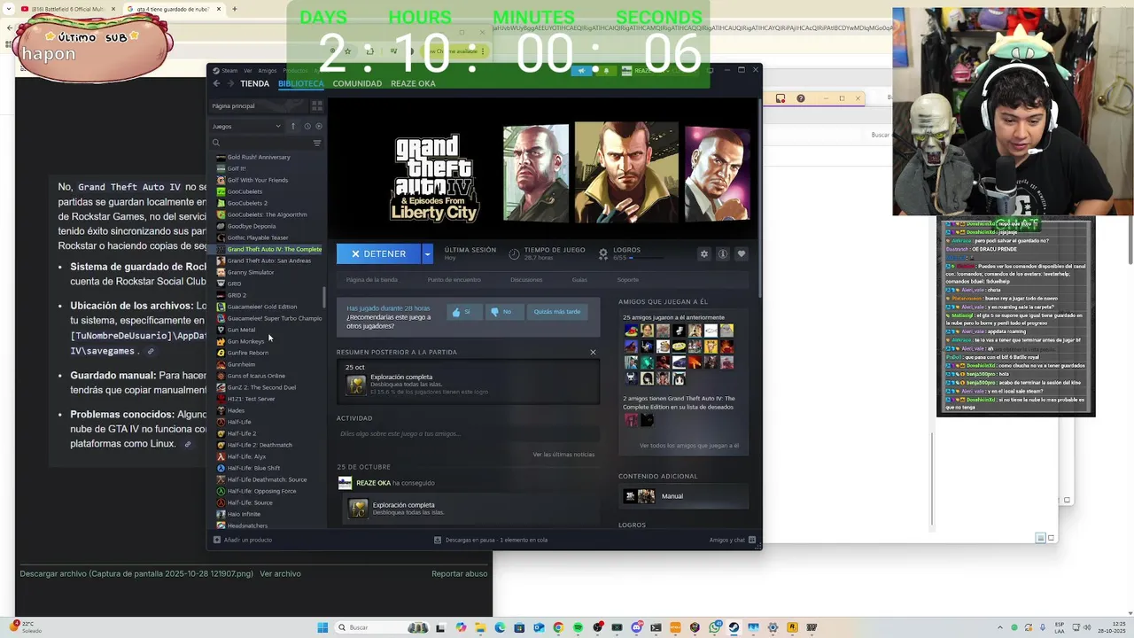Viewport: 1134px width, 638px height.
Task: Open the weather widget showing 22°C
Action: [27, 627]
